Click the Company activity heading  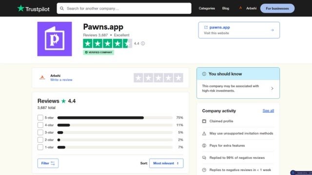[219, 111]
